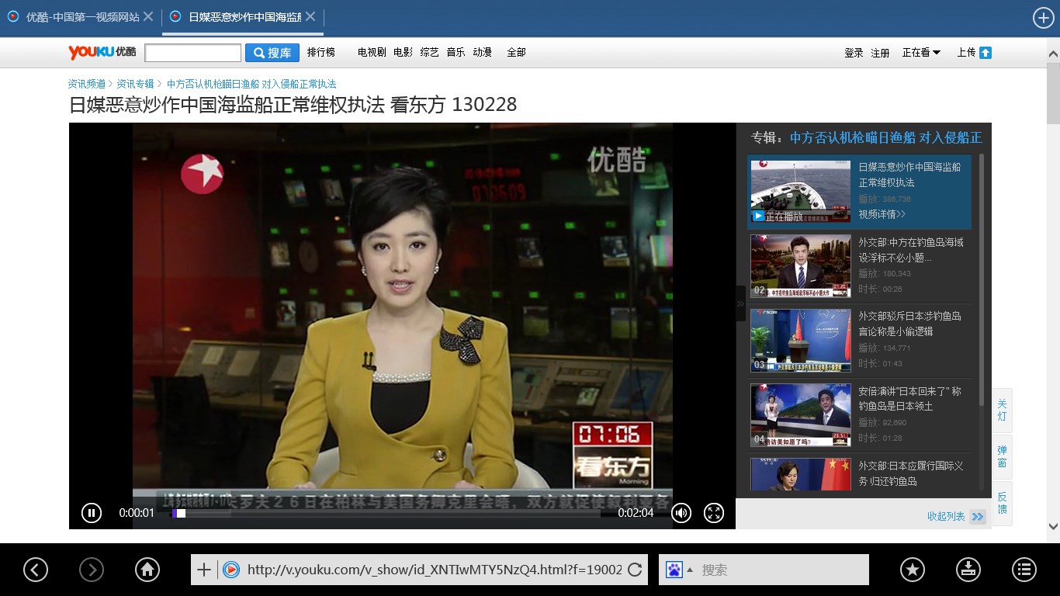Click 视频详情 details link
Viewport: 1060px width, 596px height.
point(882,214)
